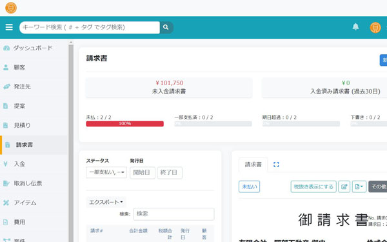The image size is (387, 242).
Task: Click the 請求書 sidebar document icon
Action: (8, 145)
